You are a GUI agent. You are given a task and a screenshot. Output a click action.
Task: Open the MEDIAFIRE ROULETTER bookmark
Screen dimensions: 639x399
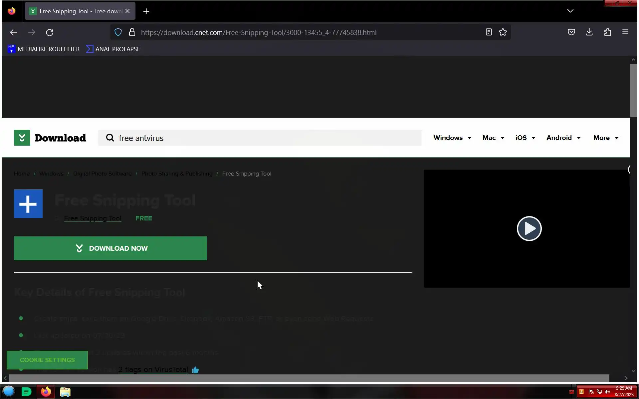(x=44, y=49)
